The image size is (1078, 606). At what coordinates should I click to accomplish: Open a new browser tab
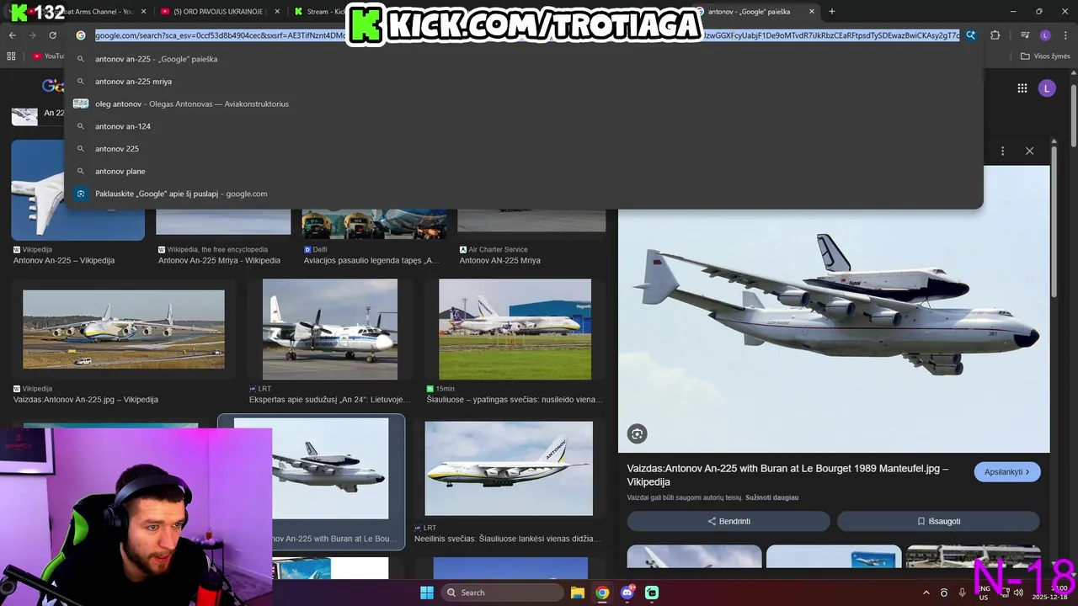pyautogui.click(x=832, y=12)
